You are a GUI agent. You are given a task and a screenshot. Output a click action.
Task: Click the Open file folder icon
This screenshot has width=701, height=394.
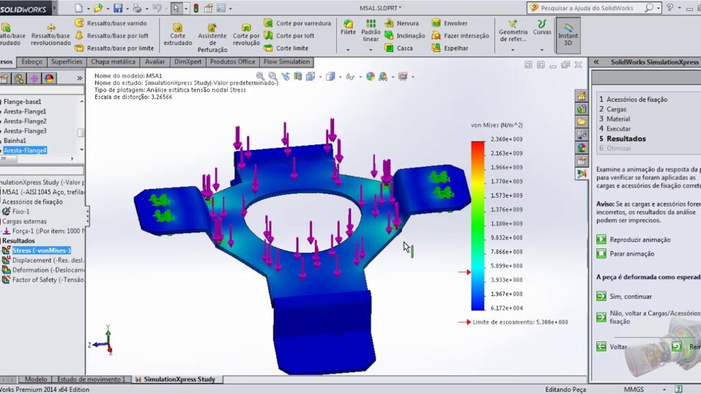pos(98,8)
